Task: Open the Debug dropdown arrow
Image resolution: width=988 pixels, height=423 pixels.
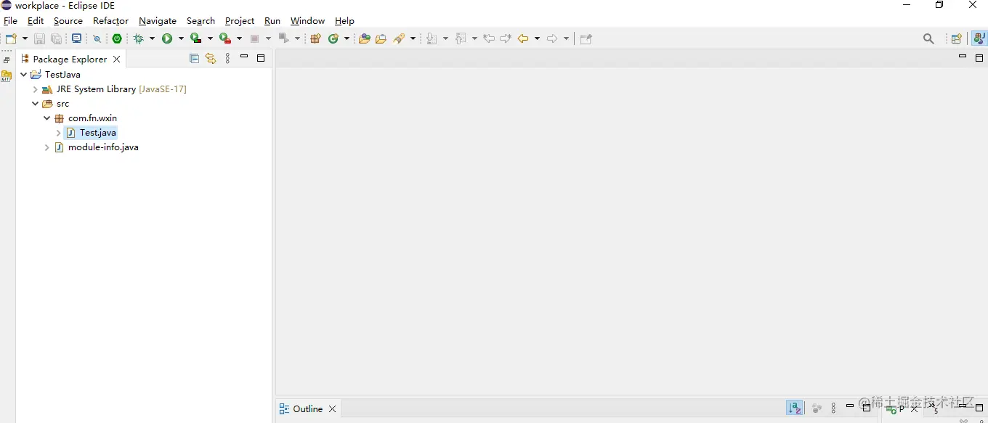Action: pos(152,38)
